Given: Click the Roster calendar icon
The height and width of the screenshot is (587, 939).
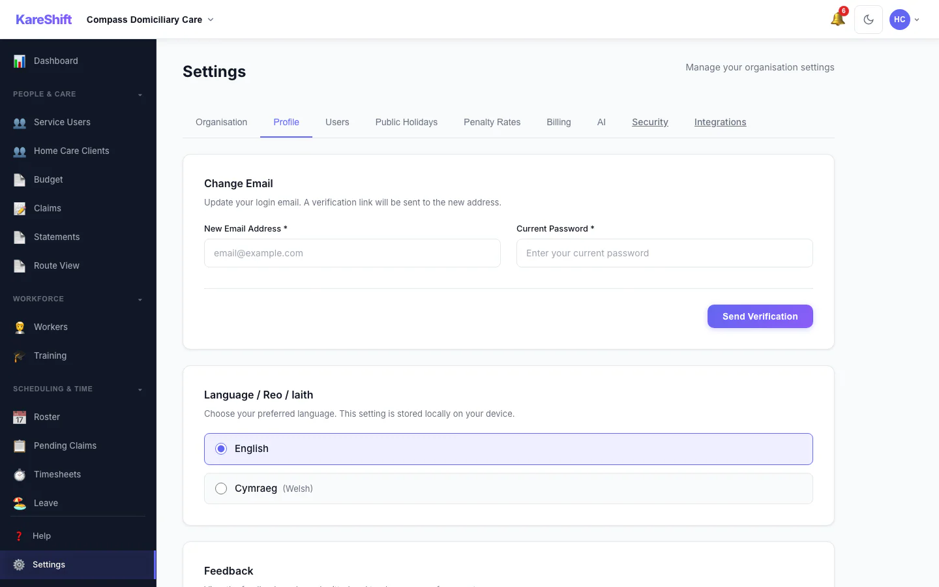Looking at the screenshot, I should [x=20, y=417].
